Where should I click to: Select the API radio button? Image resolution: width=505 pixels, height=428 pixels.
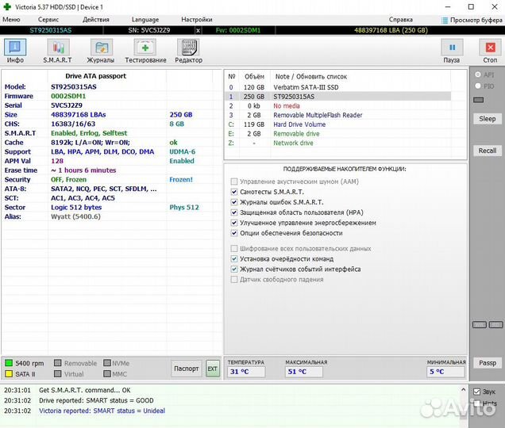tap(477, 75)
